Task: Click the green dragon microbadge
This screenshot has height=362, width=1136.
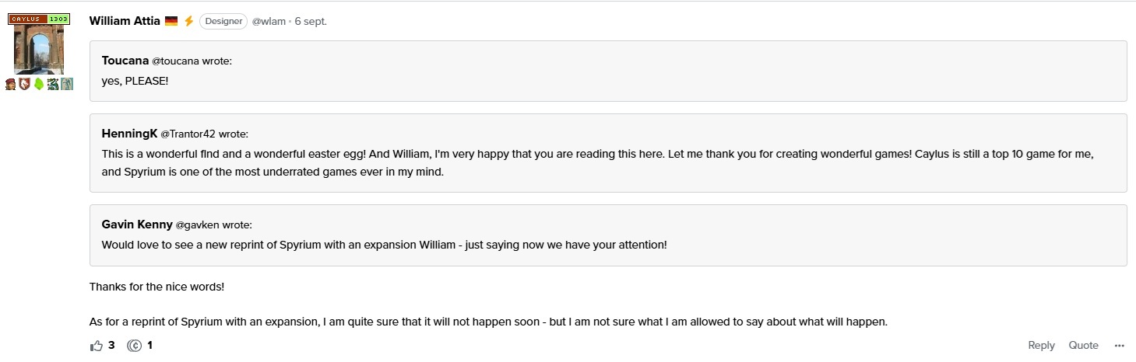Action: click(x=52, y=84)
